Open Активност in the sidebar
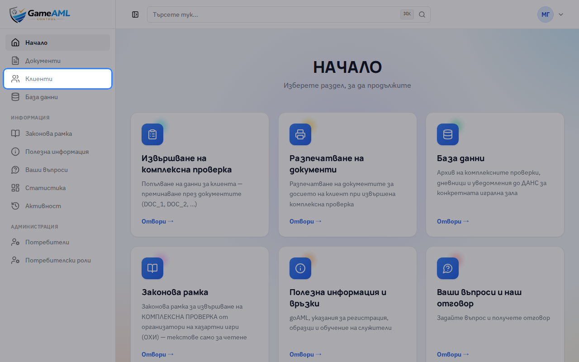Viewport: 579px width, 362px height. pyautogui.click(x=58, y=206)
